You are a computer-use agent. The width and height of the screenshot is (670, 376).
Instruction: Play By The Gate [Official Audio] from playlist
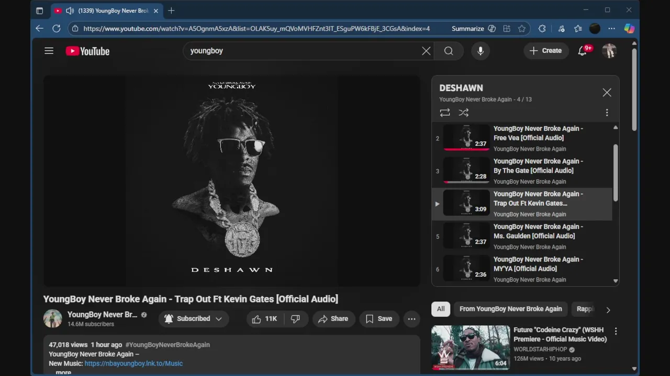pos(522,171)
